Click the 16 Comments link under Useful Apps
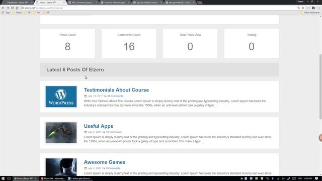 pyautogui.click(x=114, y=132)
